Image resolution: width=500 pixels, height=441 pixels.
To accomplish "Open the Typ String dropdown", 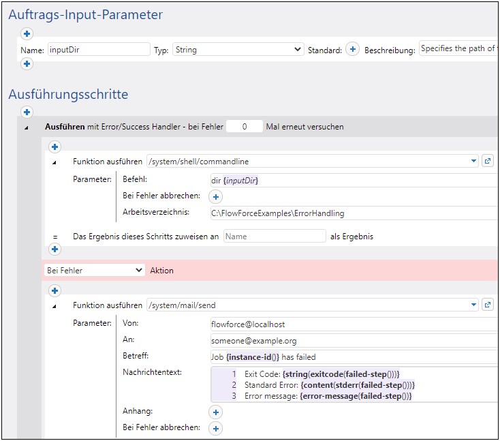I will click(237, 50).
